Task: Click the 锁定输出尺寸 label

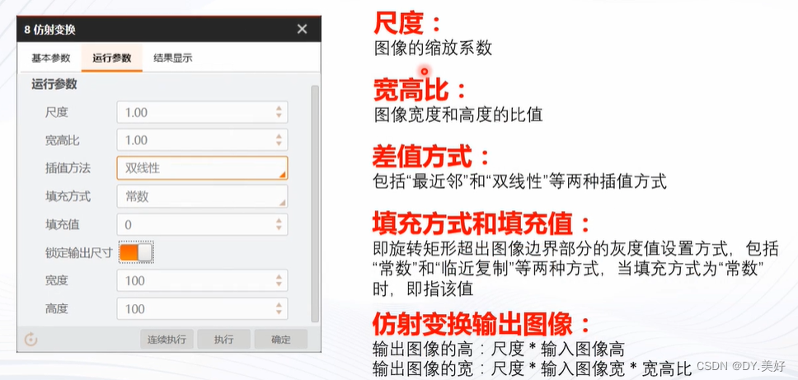Action: (79, 253)
